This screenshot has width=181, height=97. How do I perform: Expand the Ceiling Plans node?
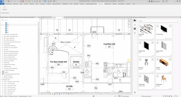click(x=3, y=44)
